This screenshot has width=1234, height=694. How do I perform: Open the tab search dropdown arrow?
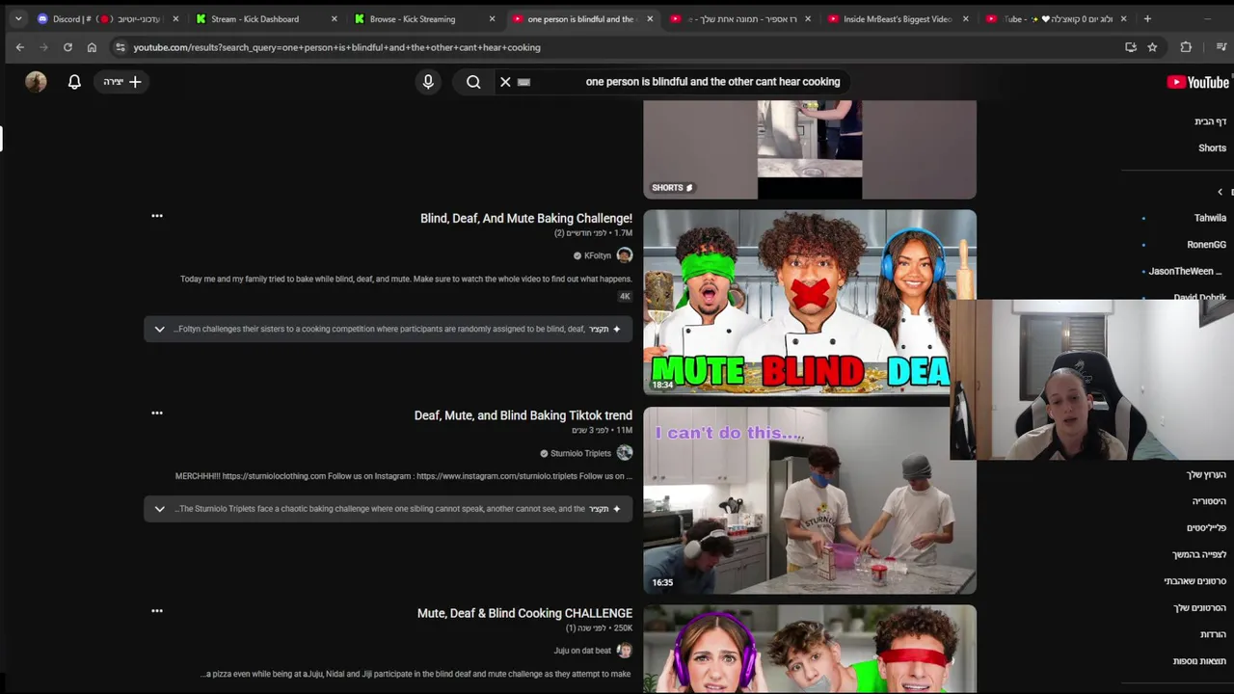(x=17, y=18)
